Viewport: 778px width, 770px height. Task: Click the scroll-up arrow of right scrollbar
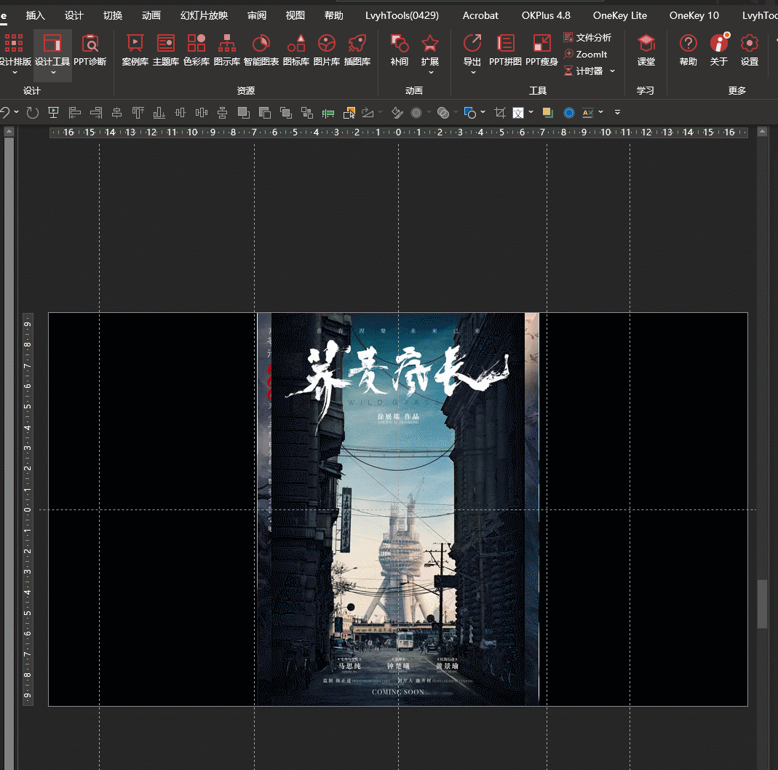pyautogui.click(x=762, y=132)
